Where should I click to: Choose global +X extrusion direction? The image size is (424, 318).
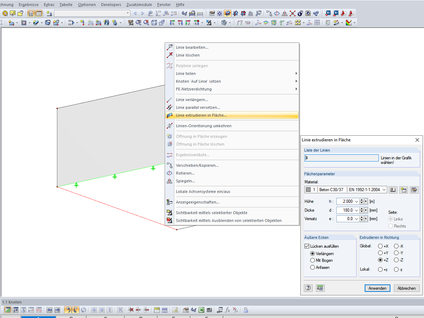tap(380, 246)
